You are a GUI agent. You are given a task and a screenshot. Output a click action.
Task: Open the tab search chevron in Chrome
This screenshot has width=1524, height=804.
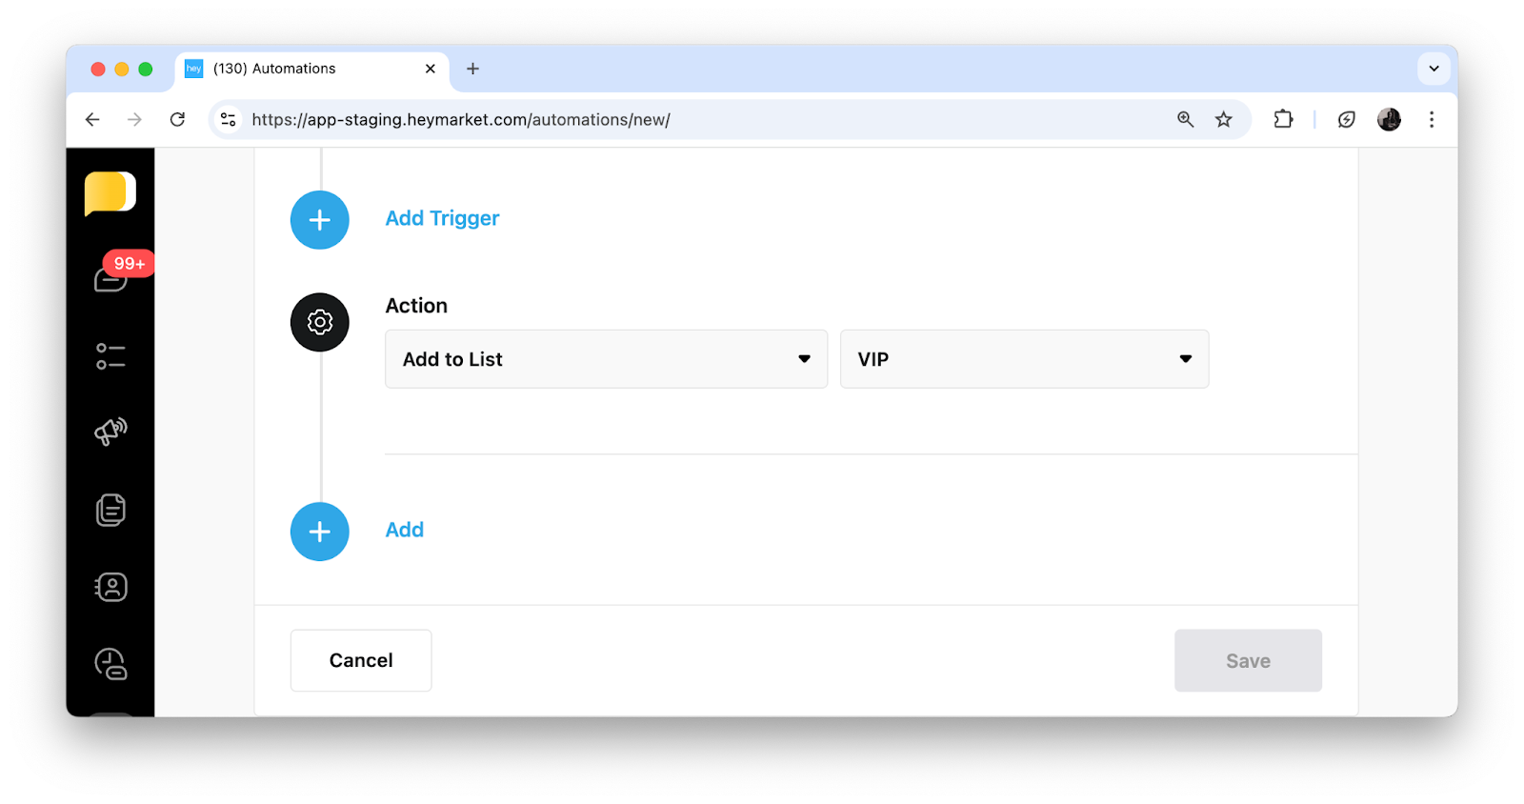pyautogui.click(x=1434, y=69)
